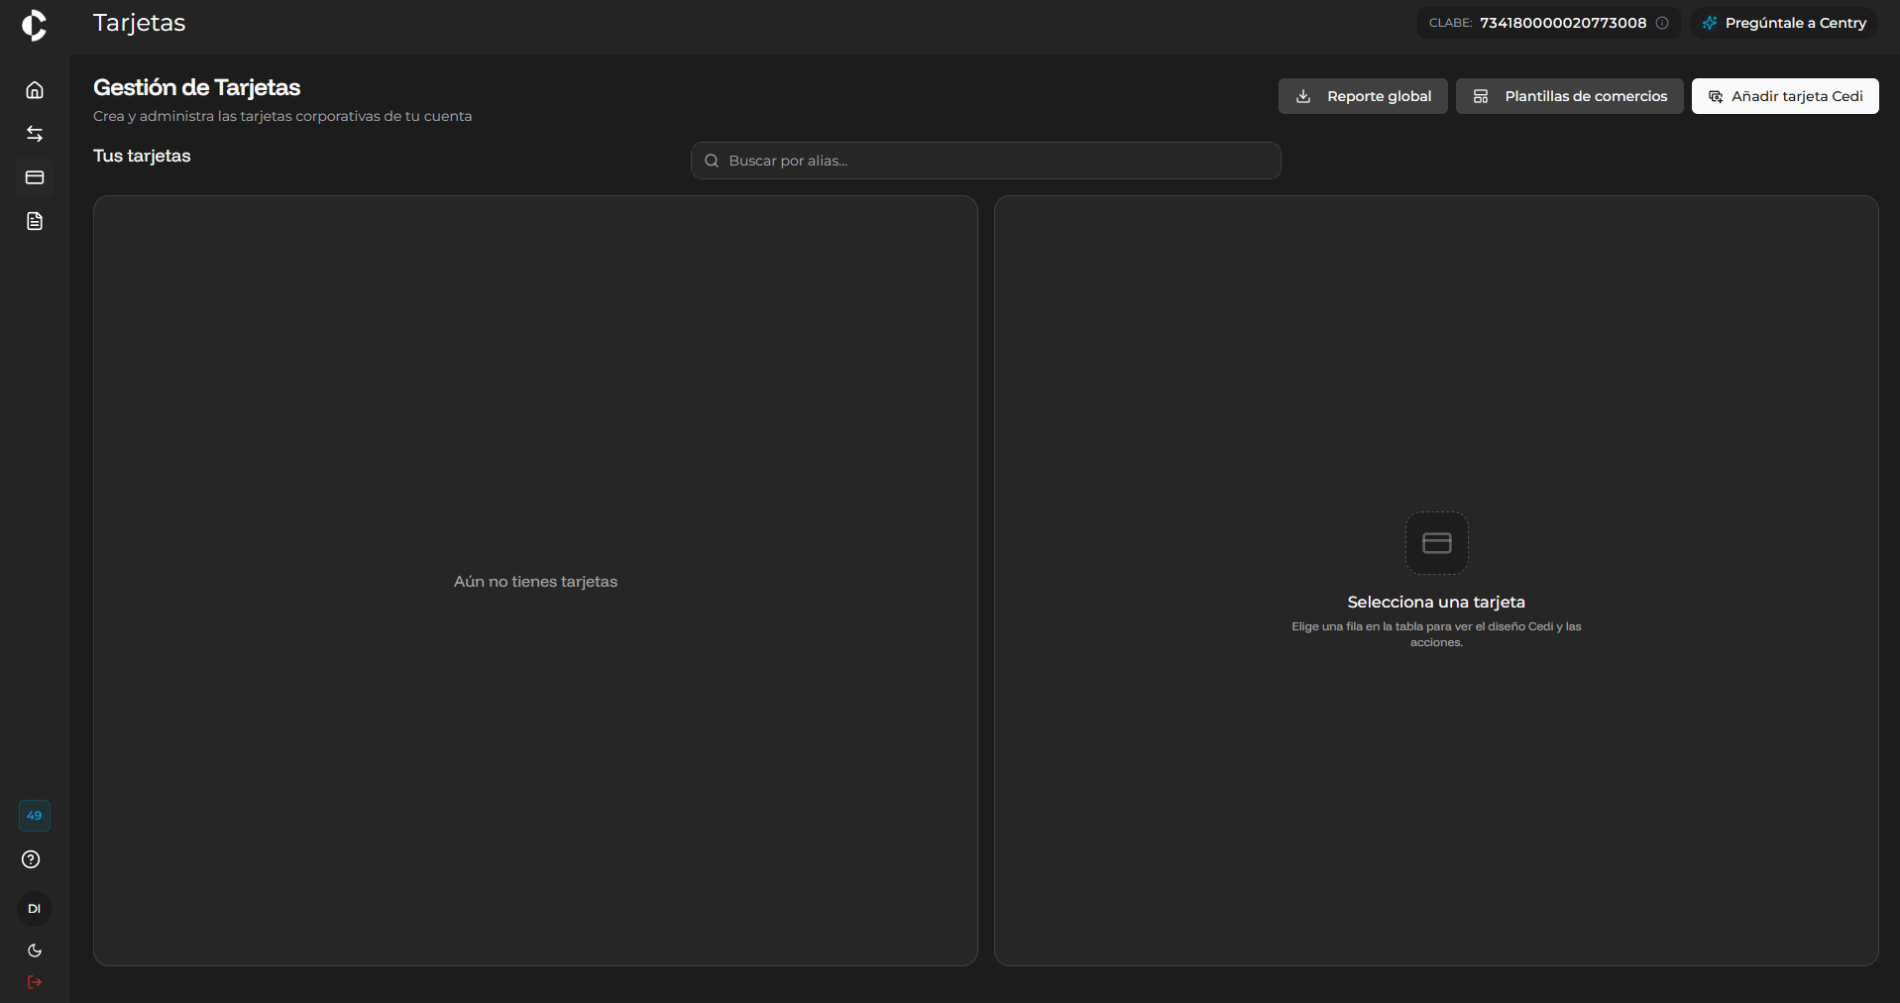Click the Selecciona una tarjeta heading
The image size is (1900, 1003).
pyautogui.click(x=1436, y=602)
